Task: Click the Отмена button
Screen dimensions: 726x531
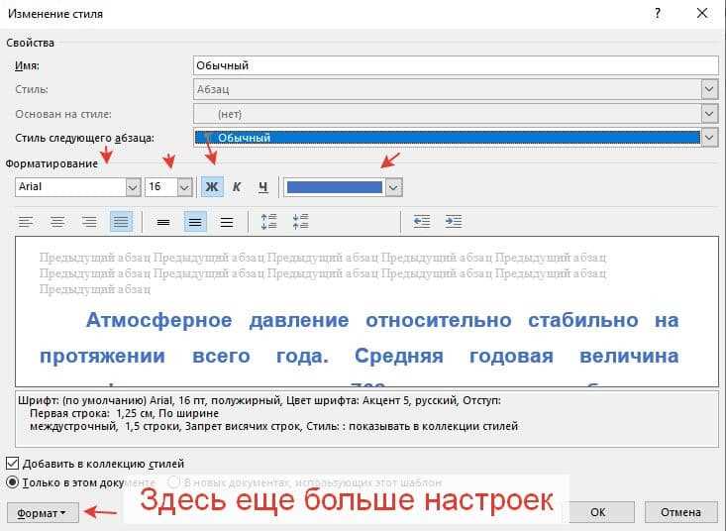Action: tap(680, 512)
